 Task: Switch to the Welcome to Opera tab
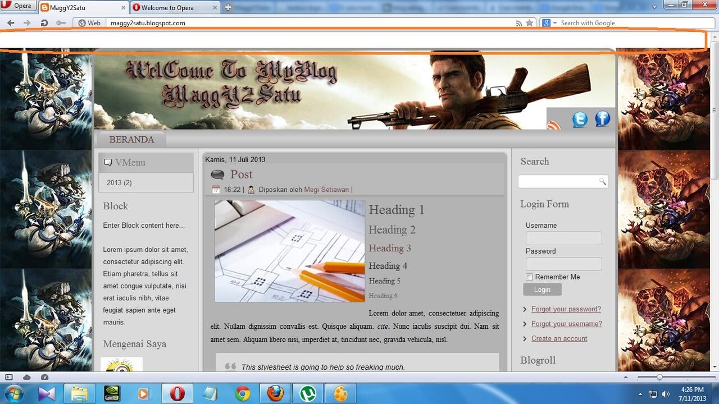click(174, 7)
